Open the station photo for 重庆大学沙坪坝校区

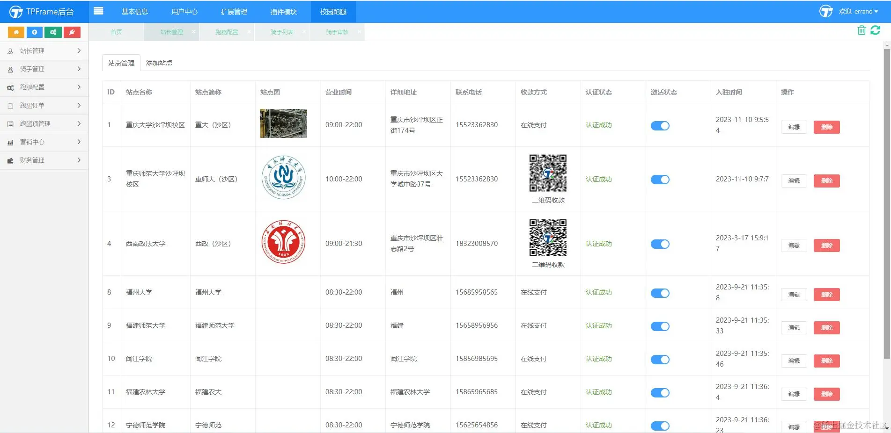284,123
